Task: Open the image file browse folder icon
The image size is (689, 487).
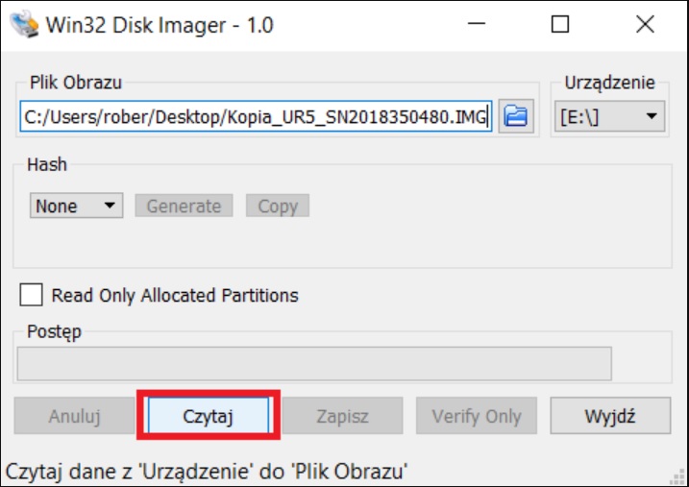Action: click(516, 116)
